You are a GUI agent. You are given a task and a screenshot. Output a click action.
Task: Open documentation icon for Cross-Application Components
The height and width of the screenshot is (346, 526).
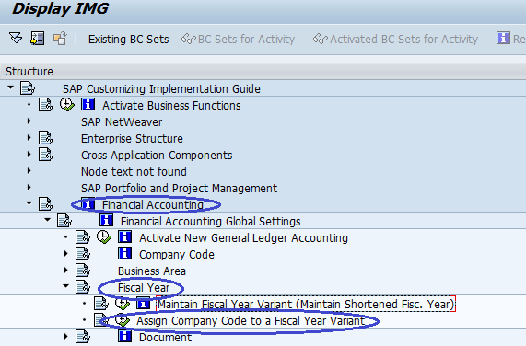pyautogui.click(x=46, y=155)
